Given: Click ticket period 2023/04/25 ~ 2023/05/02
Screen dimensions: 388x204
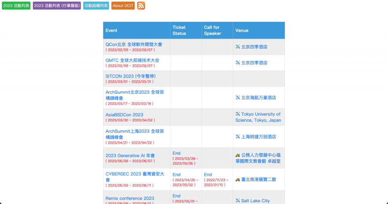Looking at the screenshot, I should pos(185,182).
